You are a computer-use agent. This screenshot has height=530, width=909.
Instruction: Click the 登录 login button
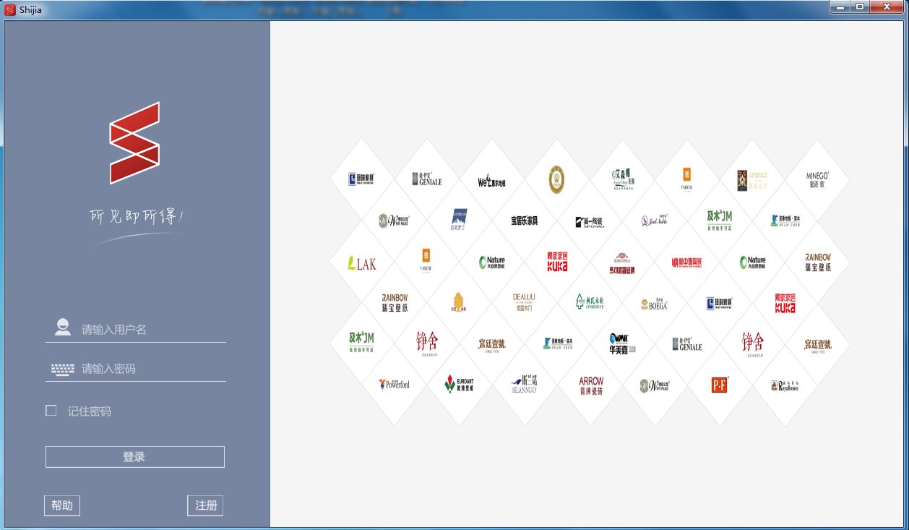click(x=135, y=457)
